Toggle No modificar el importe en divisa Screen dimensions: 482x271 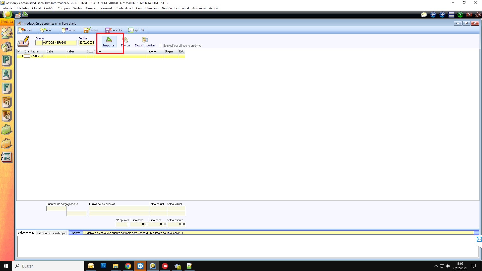point(160,46)
